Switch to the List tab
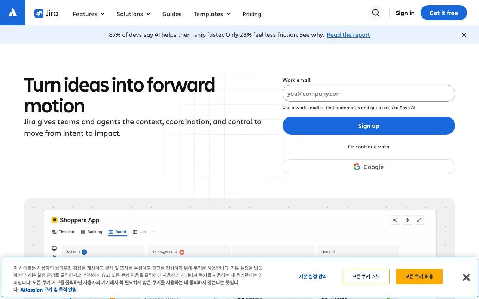Viewport: 479px width, 299px height. (x=139, y=232)
